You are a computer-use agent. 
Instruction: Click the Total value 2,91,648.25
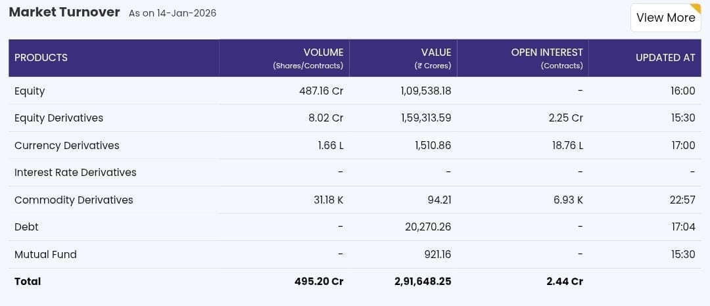pos(423,282)
